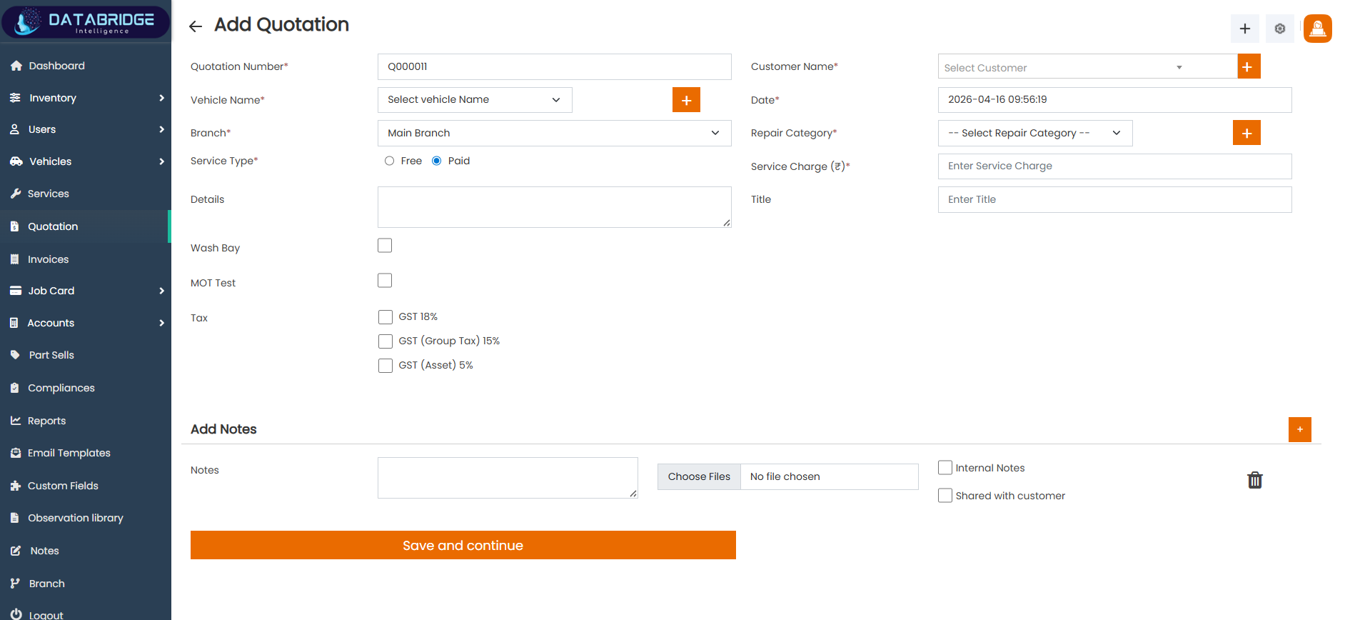Viewport: 1370px width, 620px height.
Task: Click the Accounts calculator icon
Action: (14, 323)
